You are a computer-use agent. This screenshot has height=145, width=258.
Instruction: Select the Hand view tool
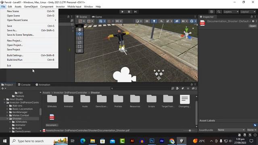[79, 29]
